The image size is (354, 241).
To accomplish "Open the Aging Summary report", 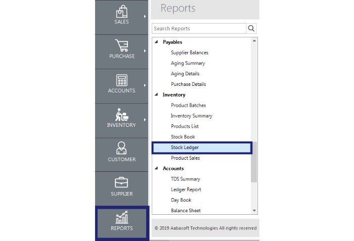I will tap(188, 63).
